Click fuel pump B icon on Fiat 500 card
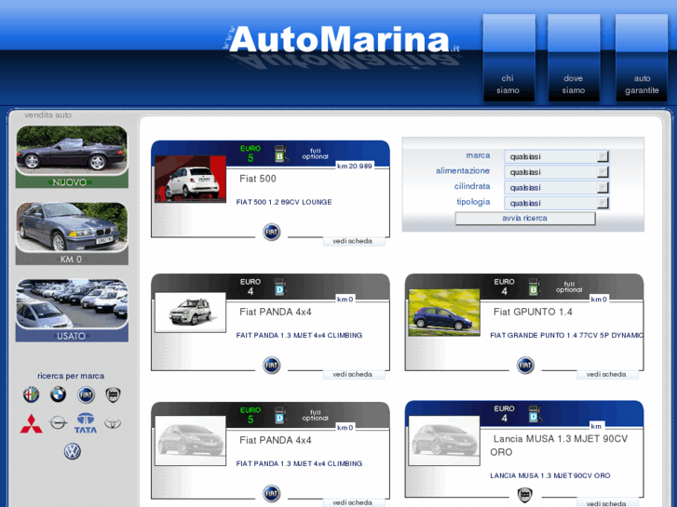This screenshot has height=507, width=677. click(x=280, y=153)
